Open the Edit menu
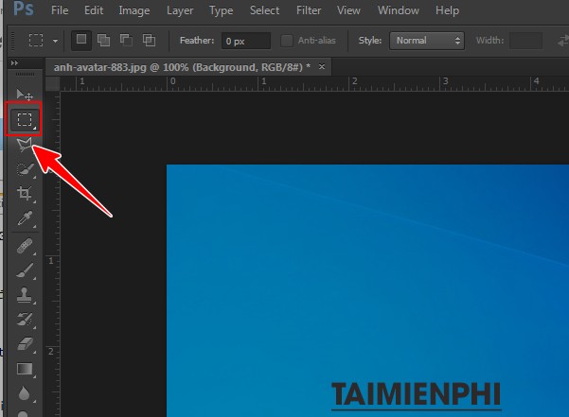The width and height of the screenshot is (569, 417). pos(94,10)
